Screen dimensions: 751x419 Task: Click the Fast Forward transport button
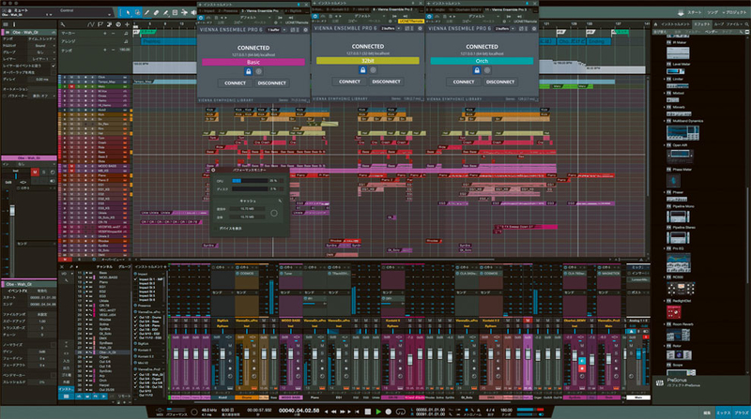(343, 412)
